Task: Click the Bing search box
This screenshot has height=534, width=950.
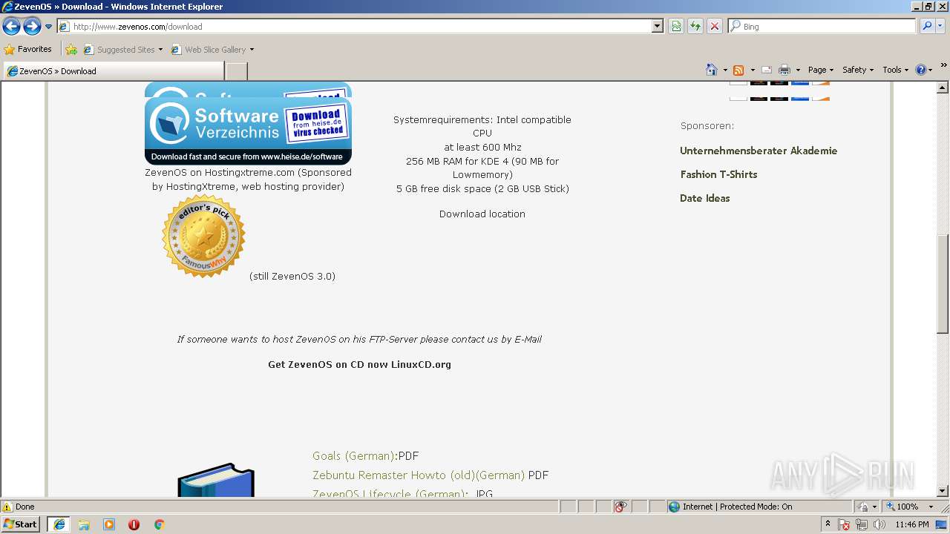Action: pos(822,27)
